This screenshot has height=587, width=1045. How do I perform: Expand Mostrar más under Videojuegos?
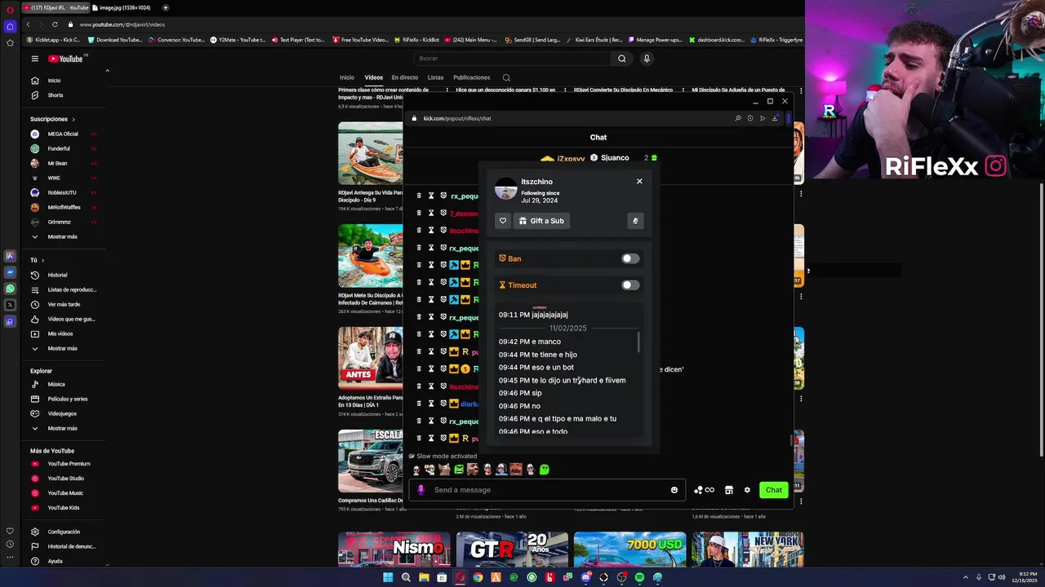tap(63, 428)
